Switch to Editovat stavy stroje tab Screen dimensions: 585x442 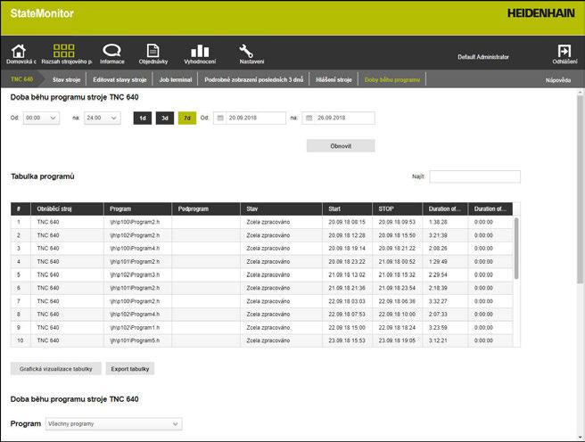(x=119, y=79)
